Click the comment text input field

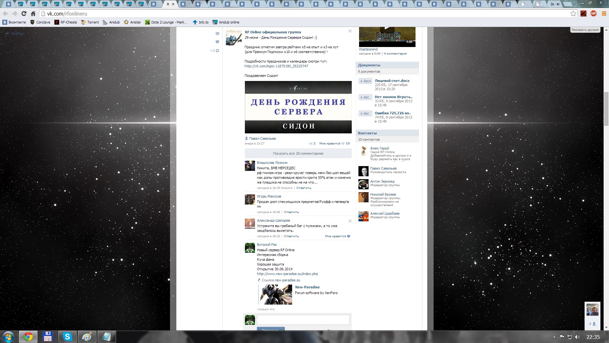pyautogui.click(x=303, y=319)
